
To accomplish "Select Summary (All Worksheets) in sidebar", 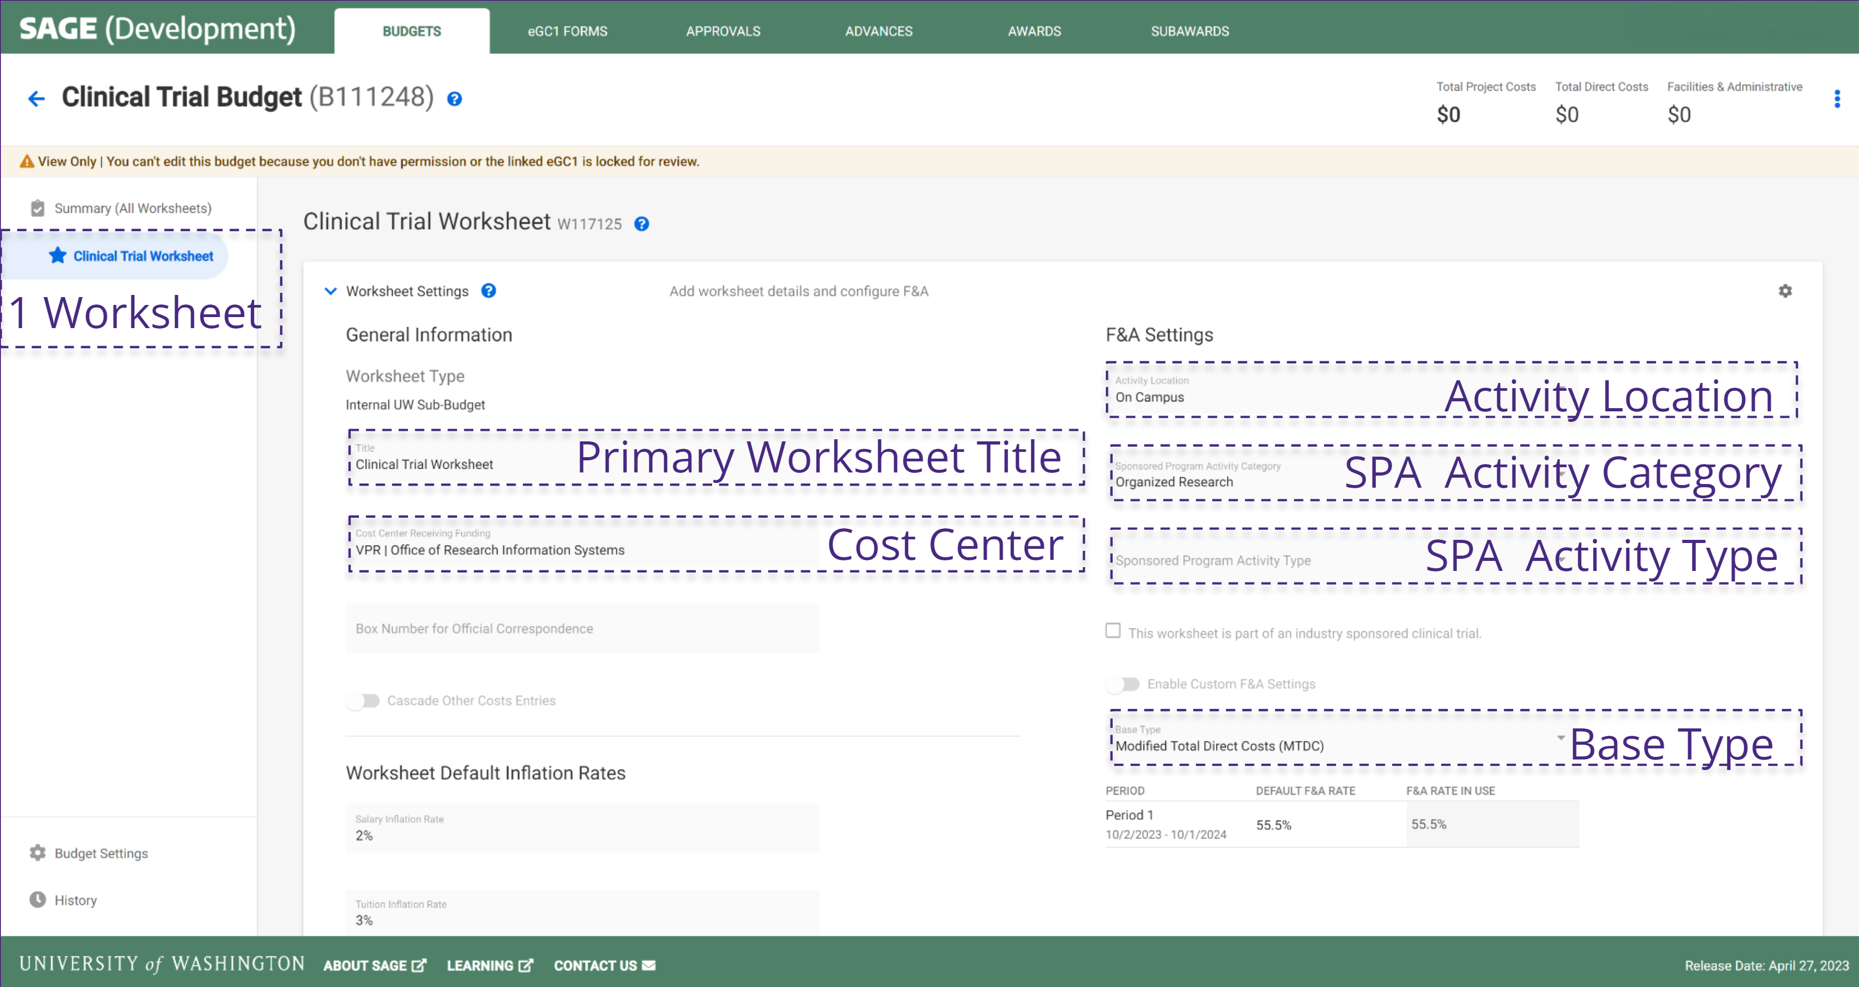I will pyautogui.click(x=133, y=209).
